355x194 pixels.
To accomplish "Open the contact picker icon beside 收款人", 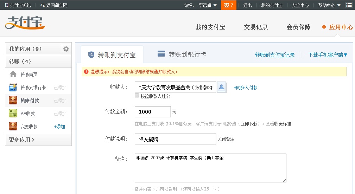I will click(x=221, y=87).
